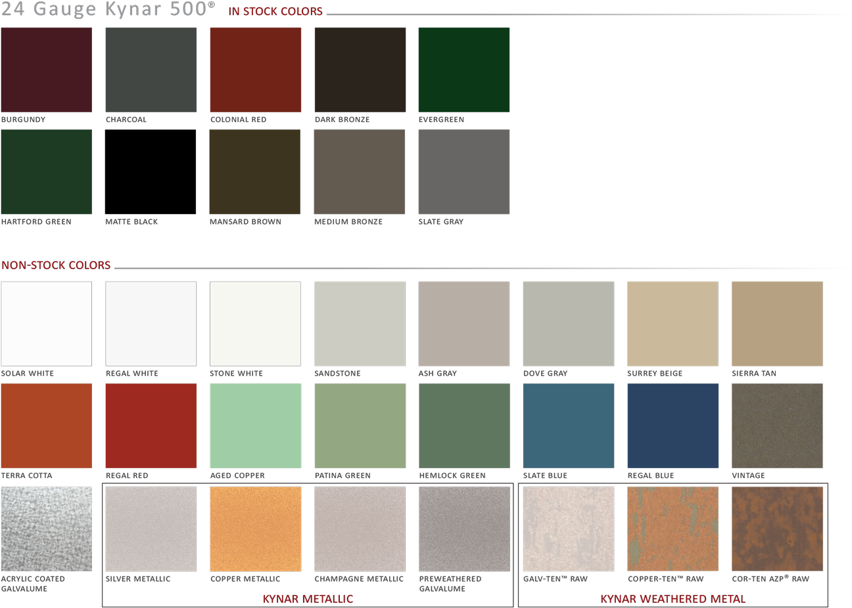Select the Burgundy color swatch
Image resolution: width=852 pixels, height=608 pixels.
47,70
